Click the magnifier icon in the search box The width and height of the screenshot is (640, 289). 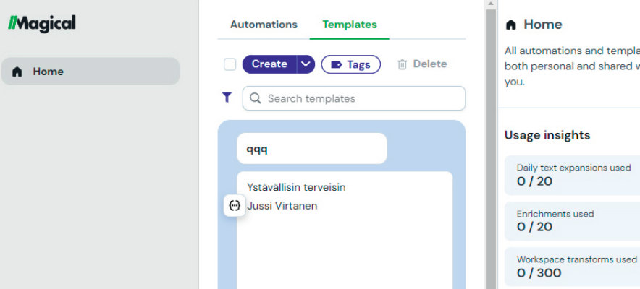pyautogui.click(x=255, y=98)
